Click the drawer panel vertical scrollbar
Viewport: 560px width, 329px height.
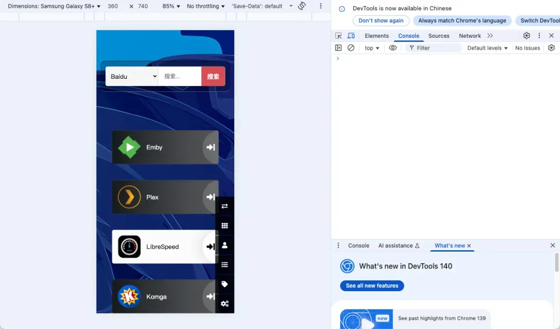[556, 262]
